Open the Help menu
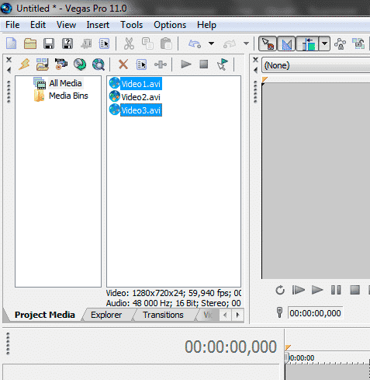 [x=206, y=25]
